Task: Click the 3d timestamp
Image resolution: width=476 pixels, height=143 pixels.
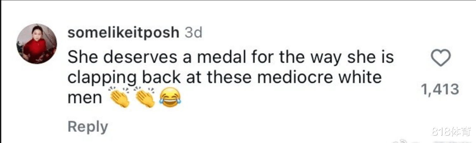Action: click(193, 33)
